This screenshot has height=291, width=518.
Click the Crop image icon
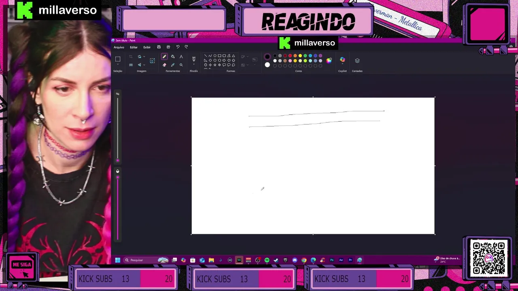pos(131,57)
